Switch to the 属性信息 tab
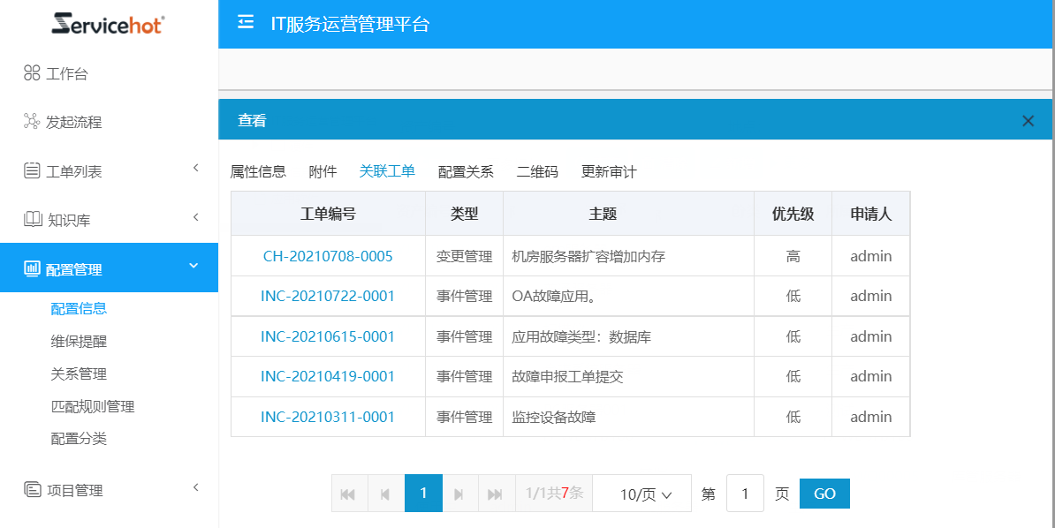This screenshot has width=1055, height=528. click(258, 171)
